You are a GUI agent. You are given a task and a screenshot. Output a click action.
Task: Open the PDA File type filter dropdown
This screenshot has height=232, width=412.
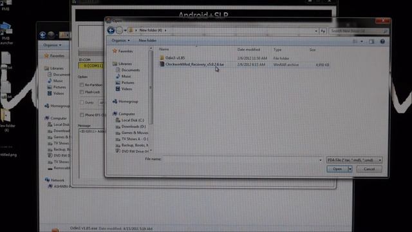(354, 160)
